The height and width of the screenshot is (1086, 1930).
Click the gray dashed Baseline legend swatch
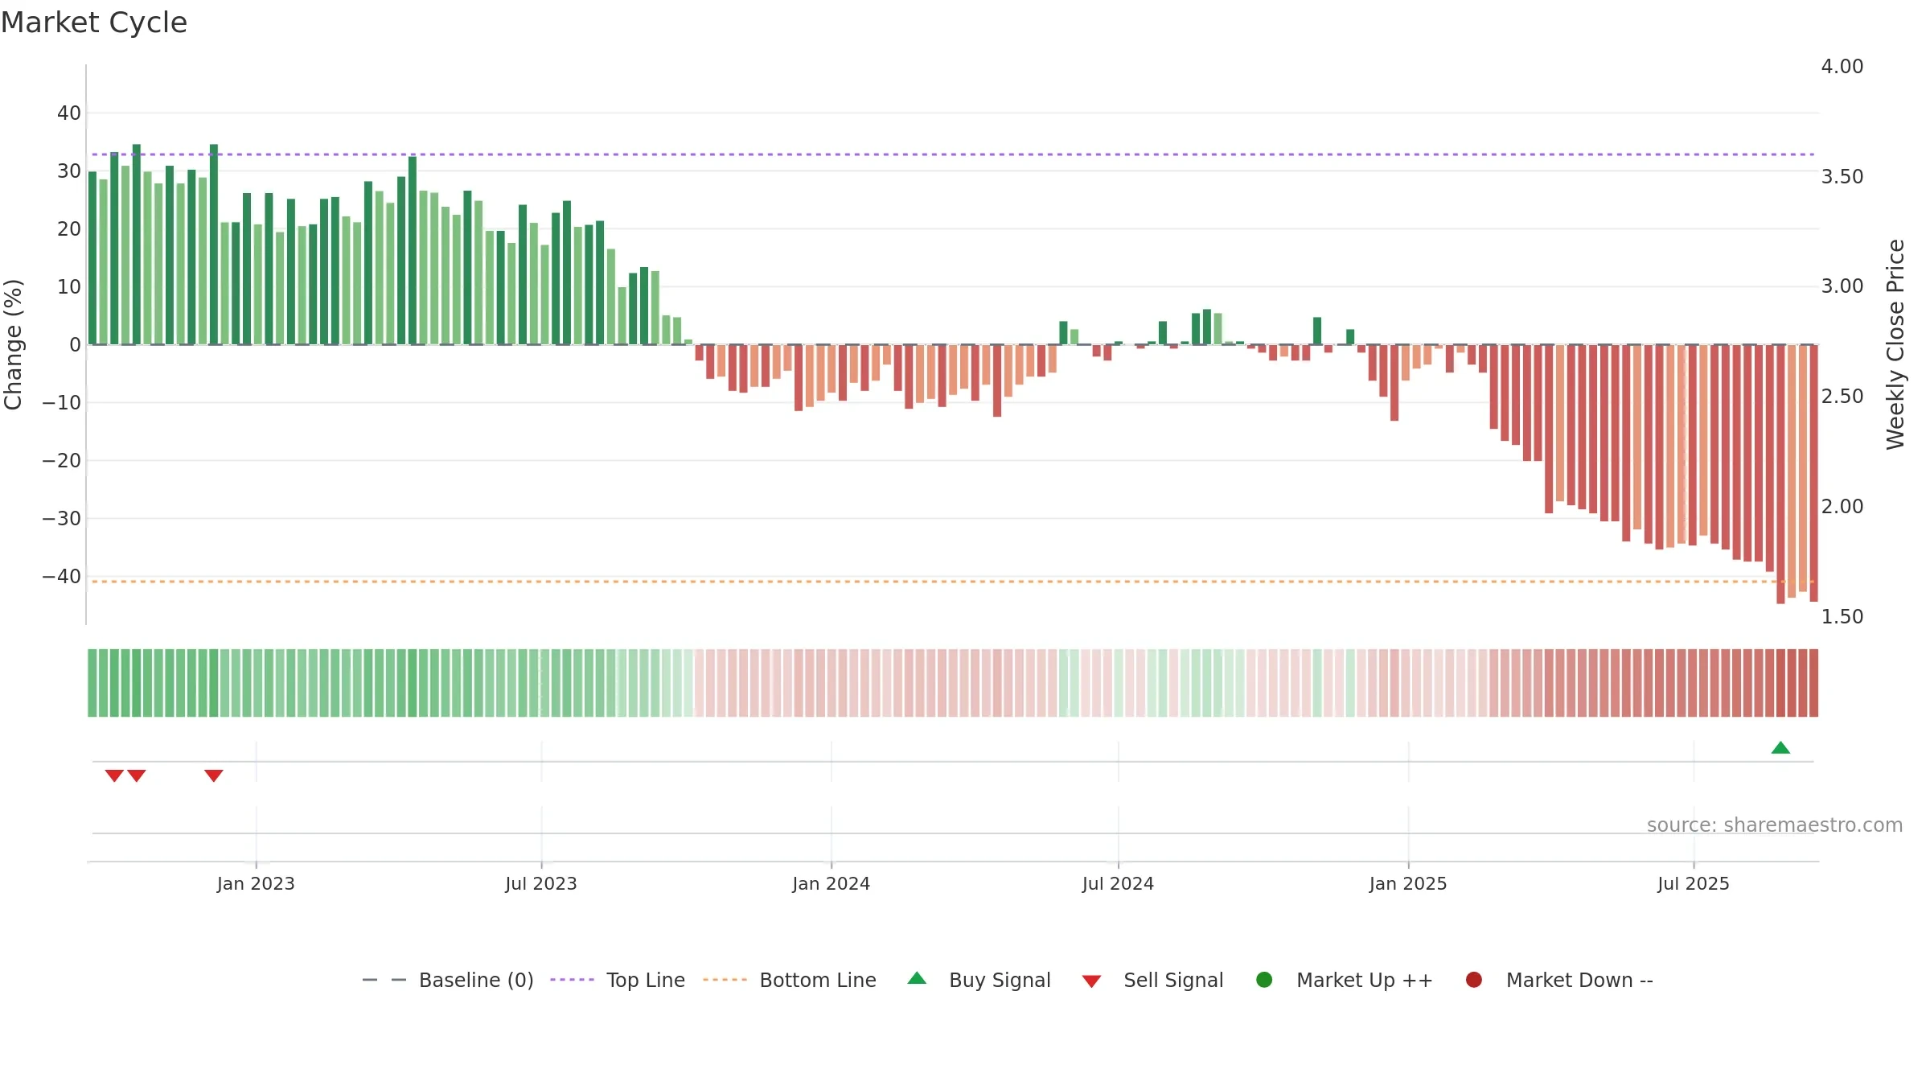pos(384,980)
